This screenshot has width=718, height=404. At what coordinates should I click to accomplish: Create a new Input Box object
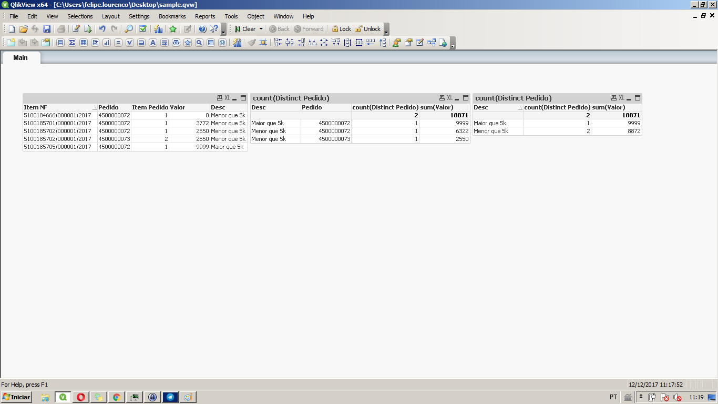pyautogui.click(x=118, y=43)
